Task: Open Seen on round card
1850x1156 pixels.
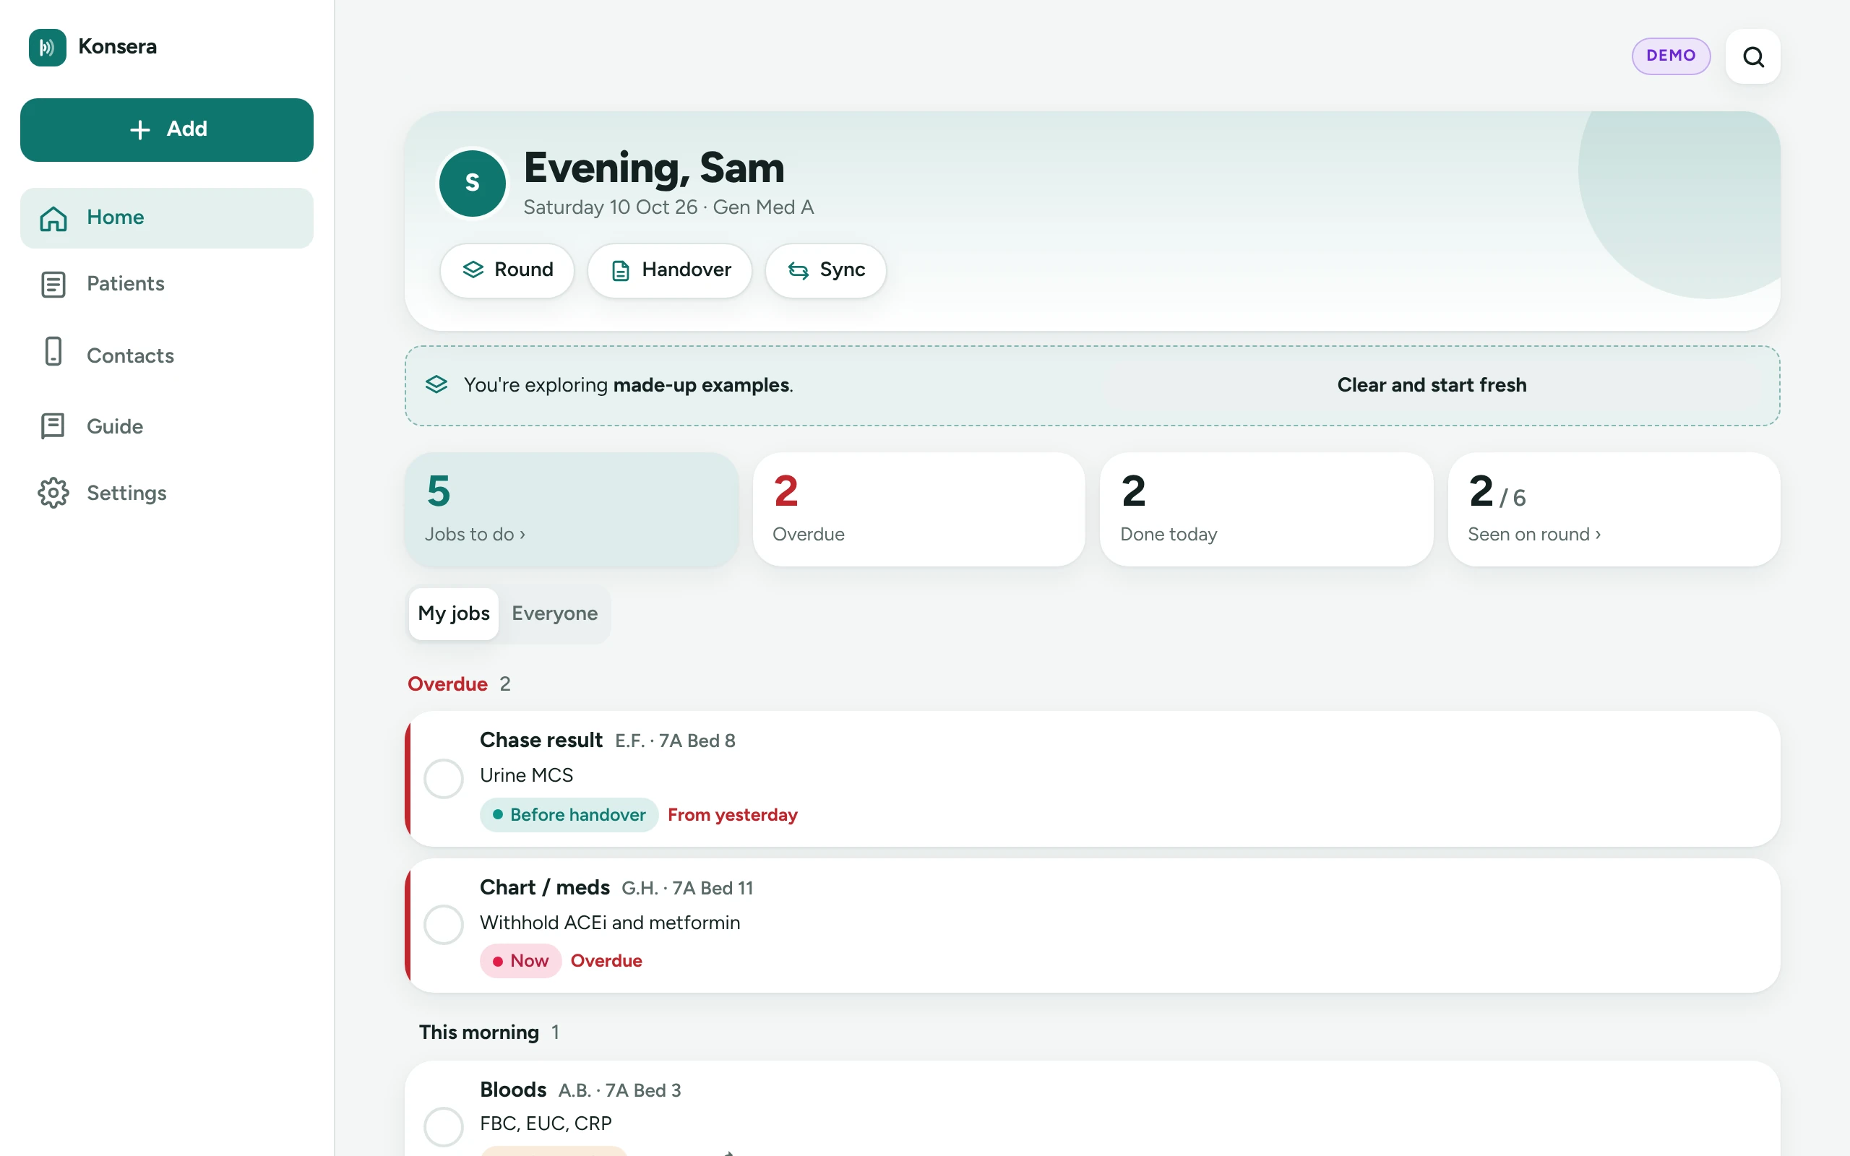Action: click(x=1614, y=510)
